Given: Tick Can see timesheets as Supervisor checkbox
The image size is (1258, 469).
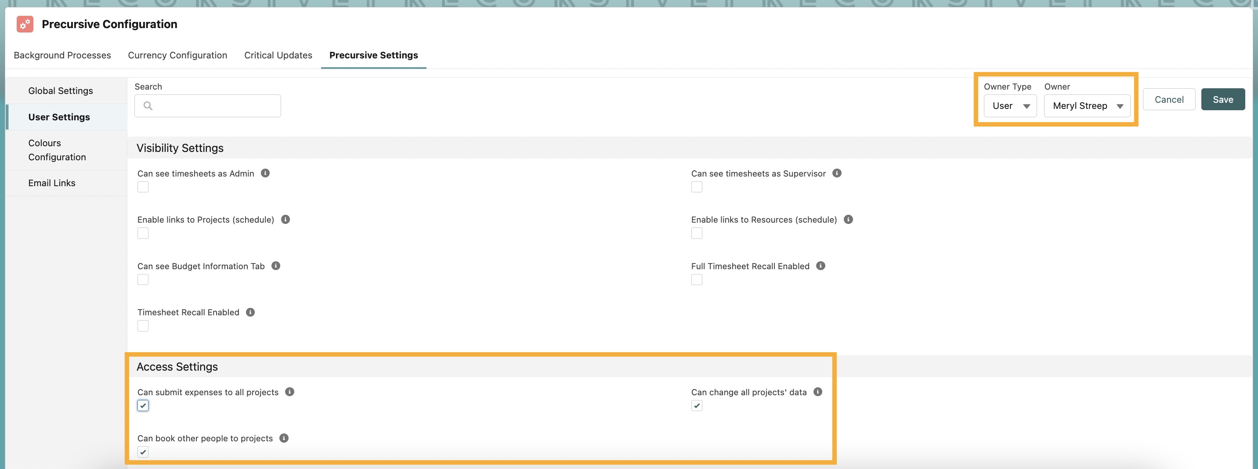Looking at the screenshot, I should pos(697,187).
